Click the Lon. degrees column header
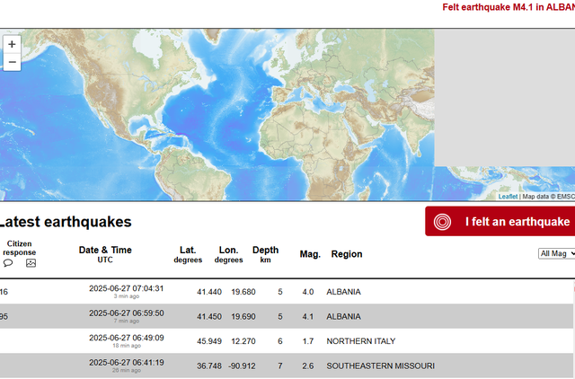 point(228,254)
